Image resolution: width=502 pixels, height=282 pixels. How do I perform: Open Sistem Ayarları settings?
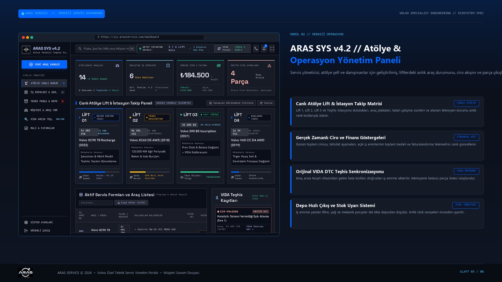click(x=44, y=222)
